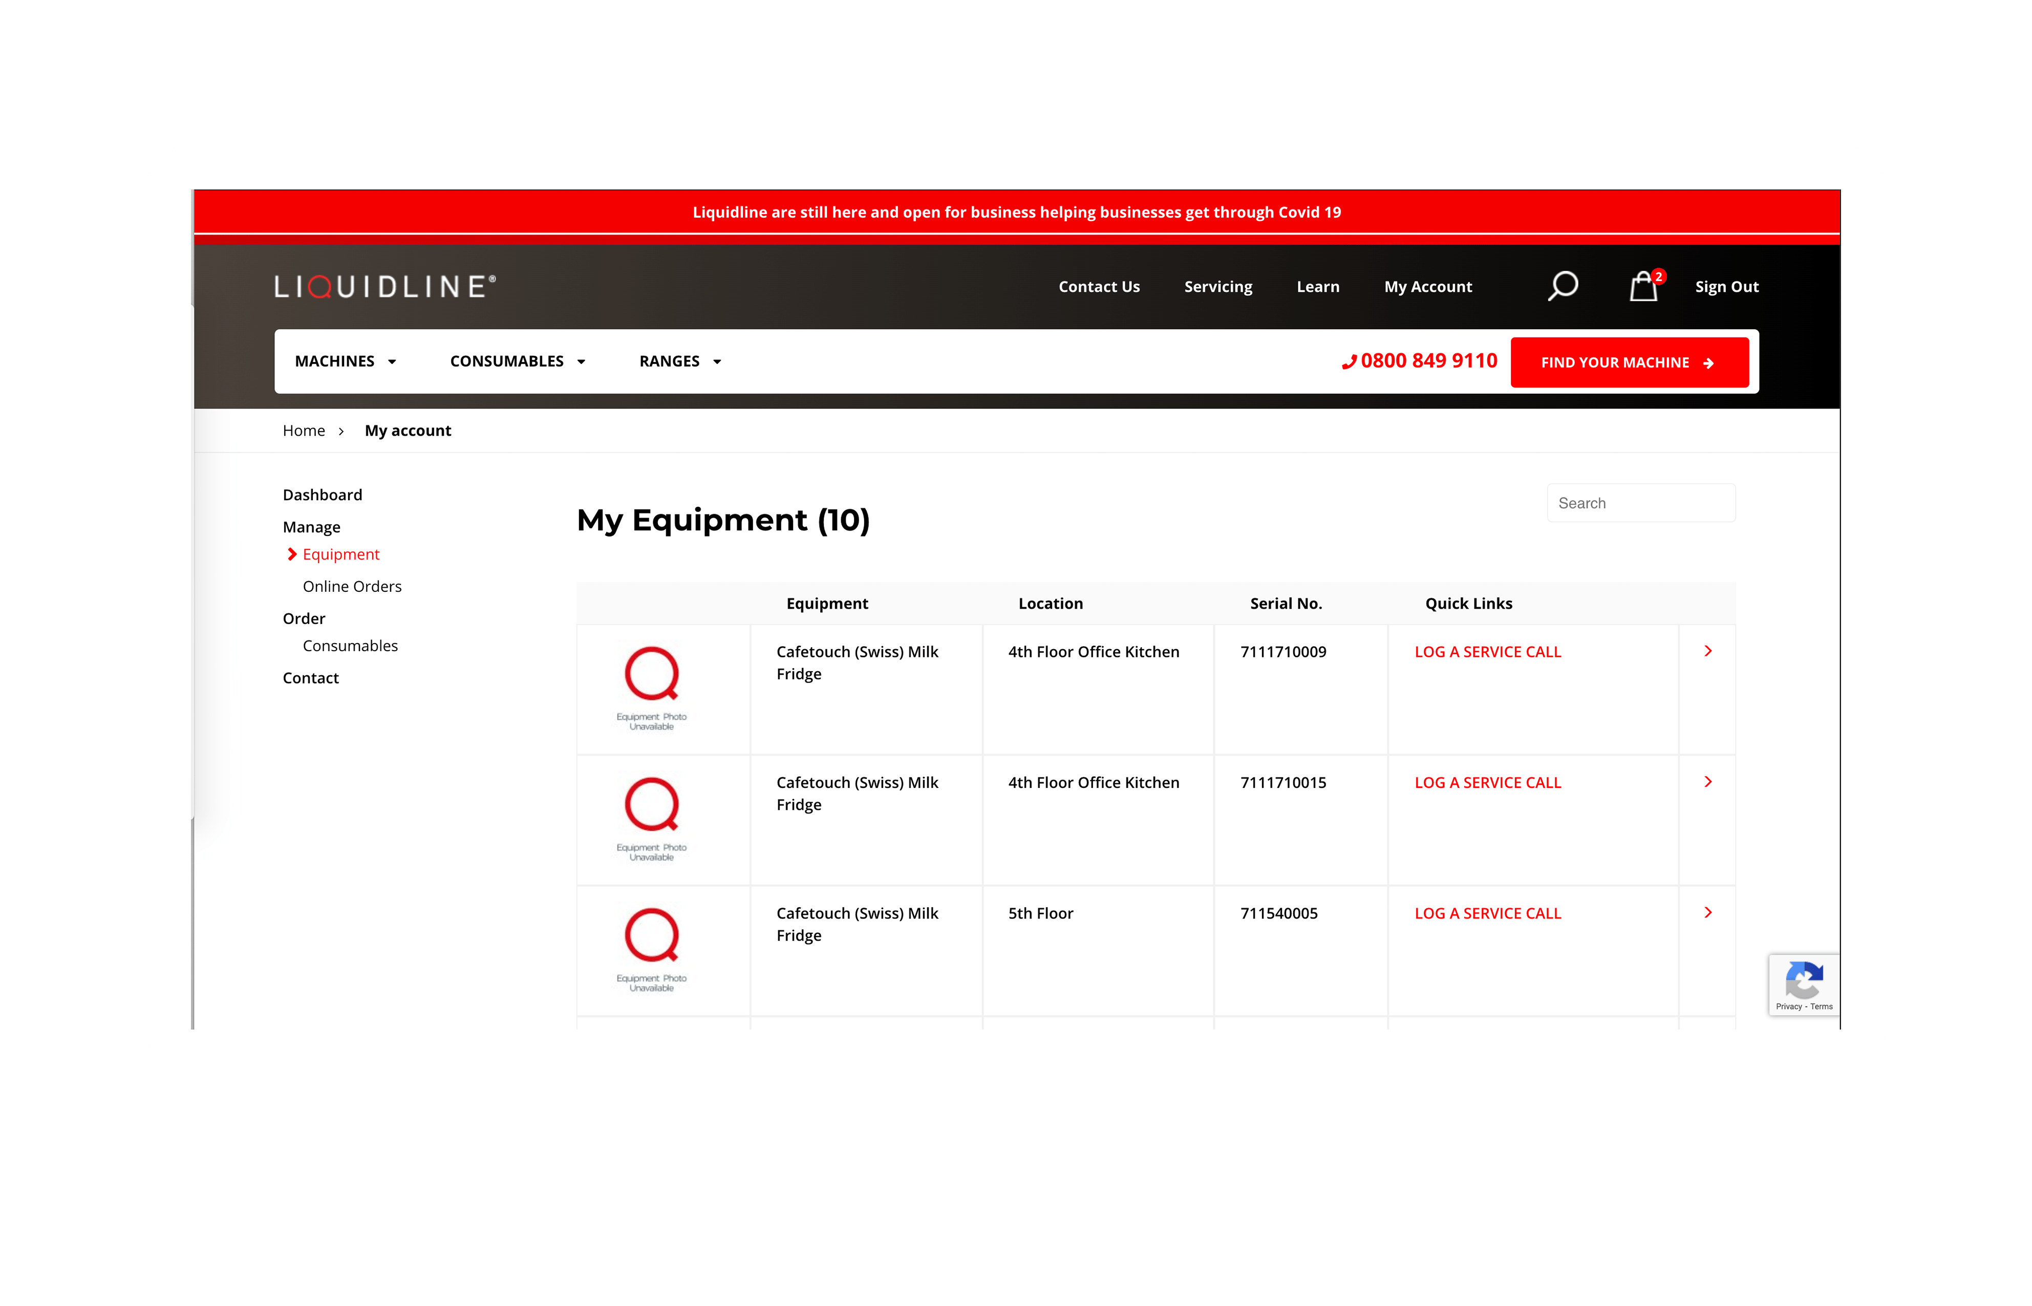The height and width of the screenshot is (1306, 2032).
Task: Click the Quick Links column header
Action: 1468,603
